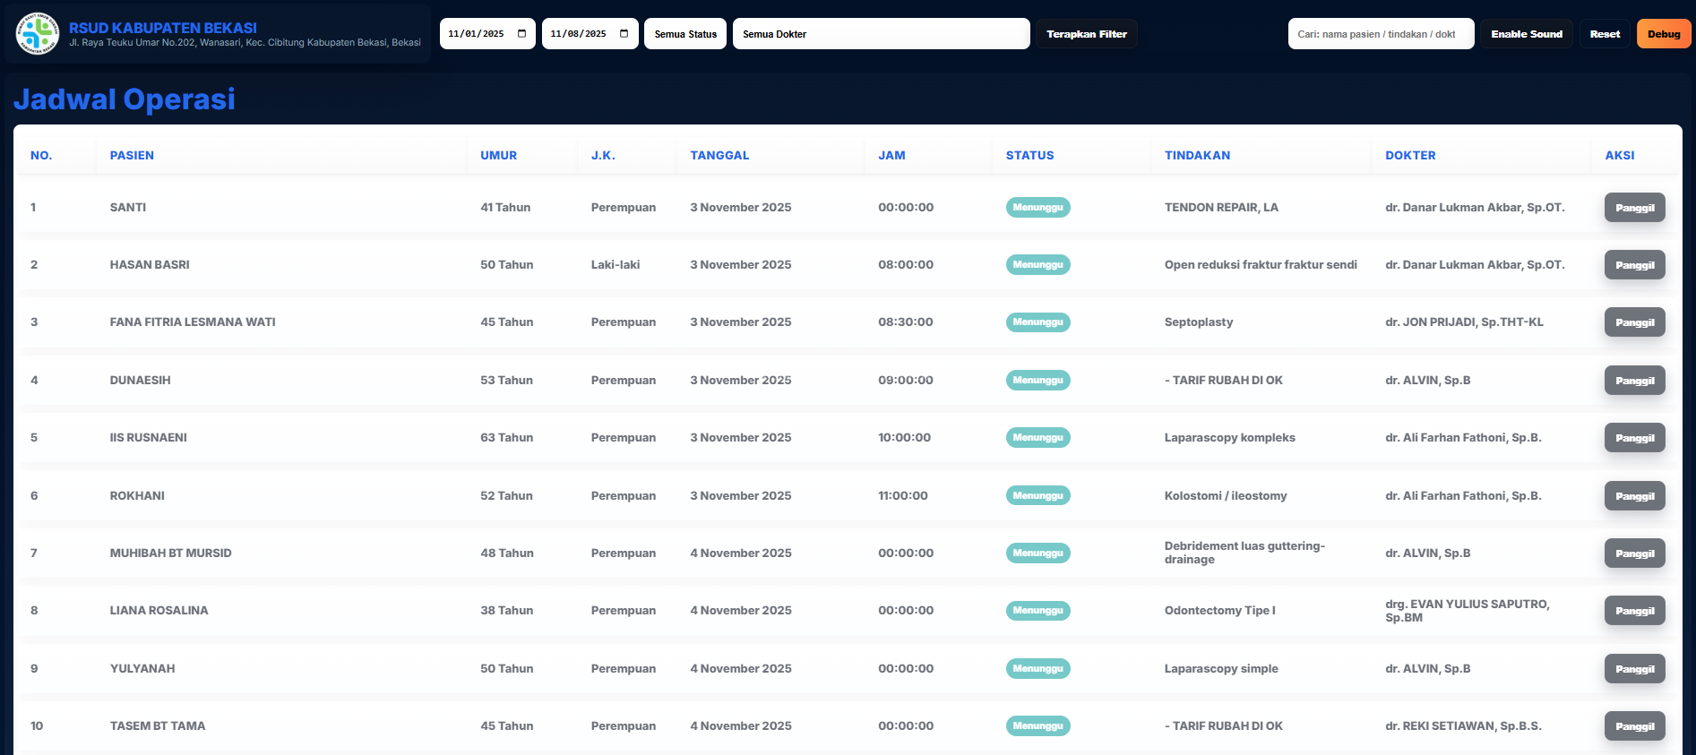Click the RSUD Kabupaten Bekasi hospital logo
The image size is (1696, 755).
pyautogui.click(x=38, y=34)
